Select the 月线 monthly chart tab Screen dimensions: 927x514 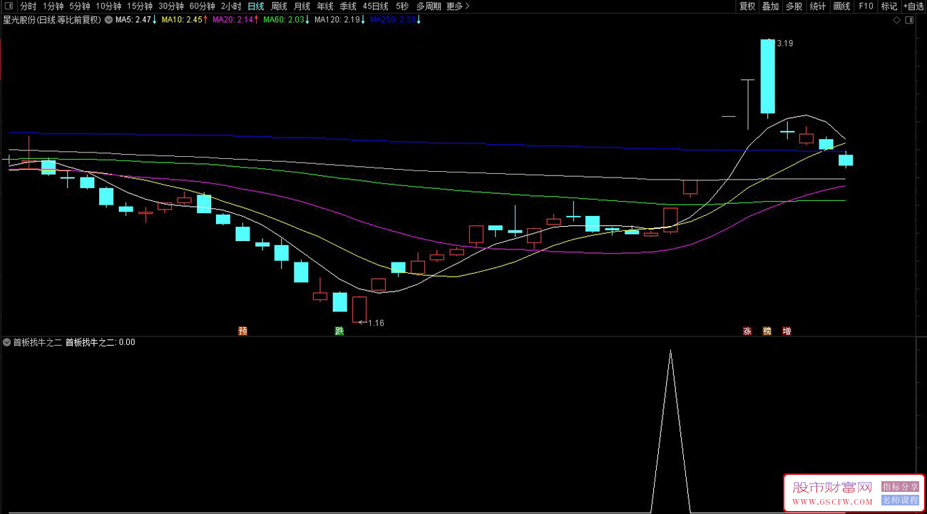point(302,6)
